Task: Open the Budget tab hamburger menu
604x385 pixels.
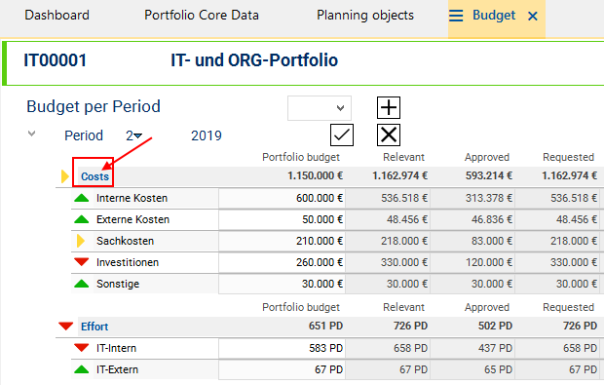Action: click(x=456, y=16)
